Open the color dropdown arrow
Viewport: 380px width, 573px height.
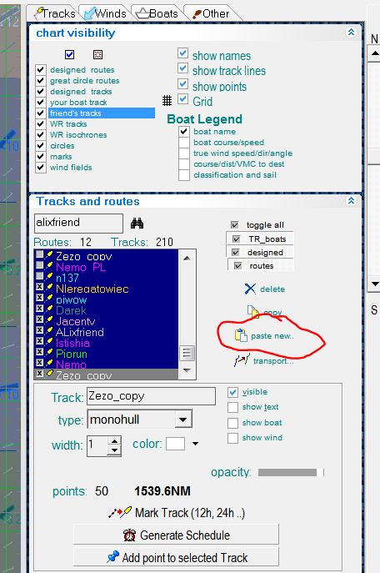(196, 444)
